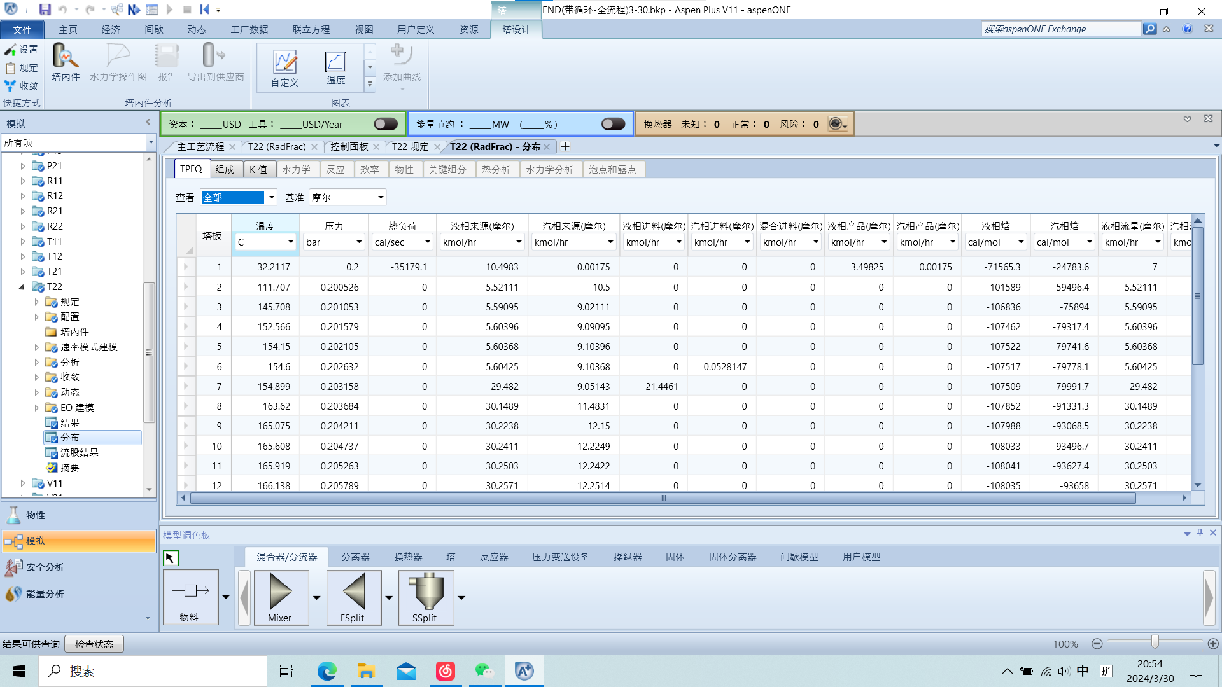Open the 所有项 navigation filter dropdown
Screen dimensions: 1222x687
click(151, 142)
